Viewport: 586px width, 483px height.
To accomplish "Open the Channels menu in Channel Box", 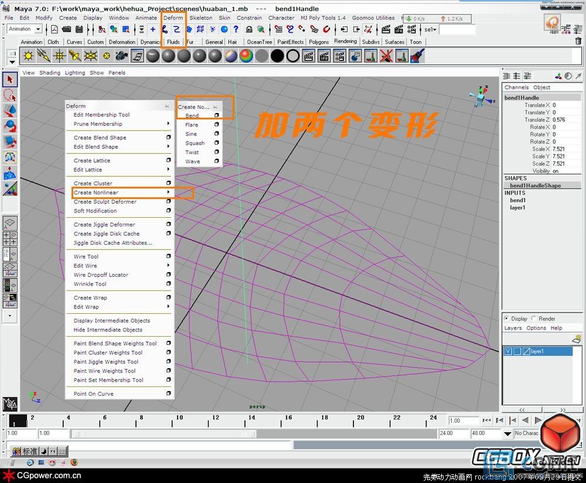I will (516, 87).
